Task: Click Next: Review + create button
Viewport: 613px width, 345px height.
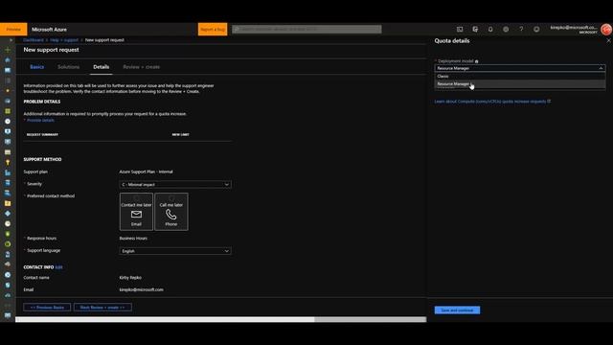Action: point(102,308)
